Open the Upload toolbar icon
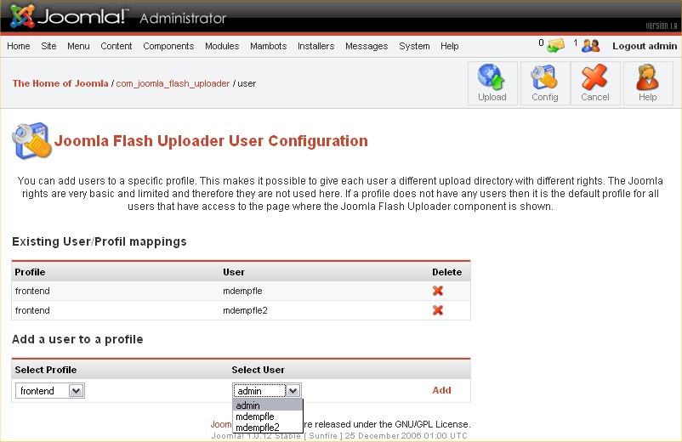This screenshot has width=682, height=442. pos(492,83)
